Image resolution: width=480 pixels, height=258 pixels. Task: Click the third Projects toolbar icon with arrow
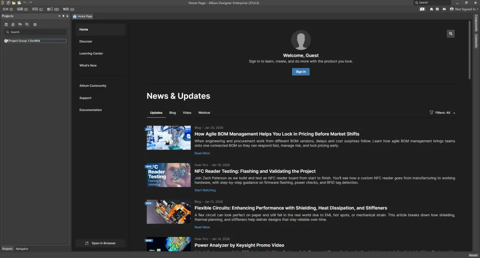pos(20,24)
